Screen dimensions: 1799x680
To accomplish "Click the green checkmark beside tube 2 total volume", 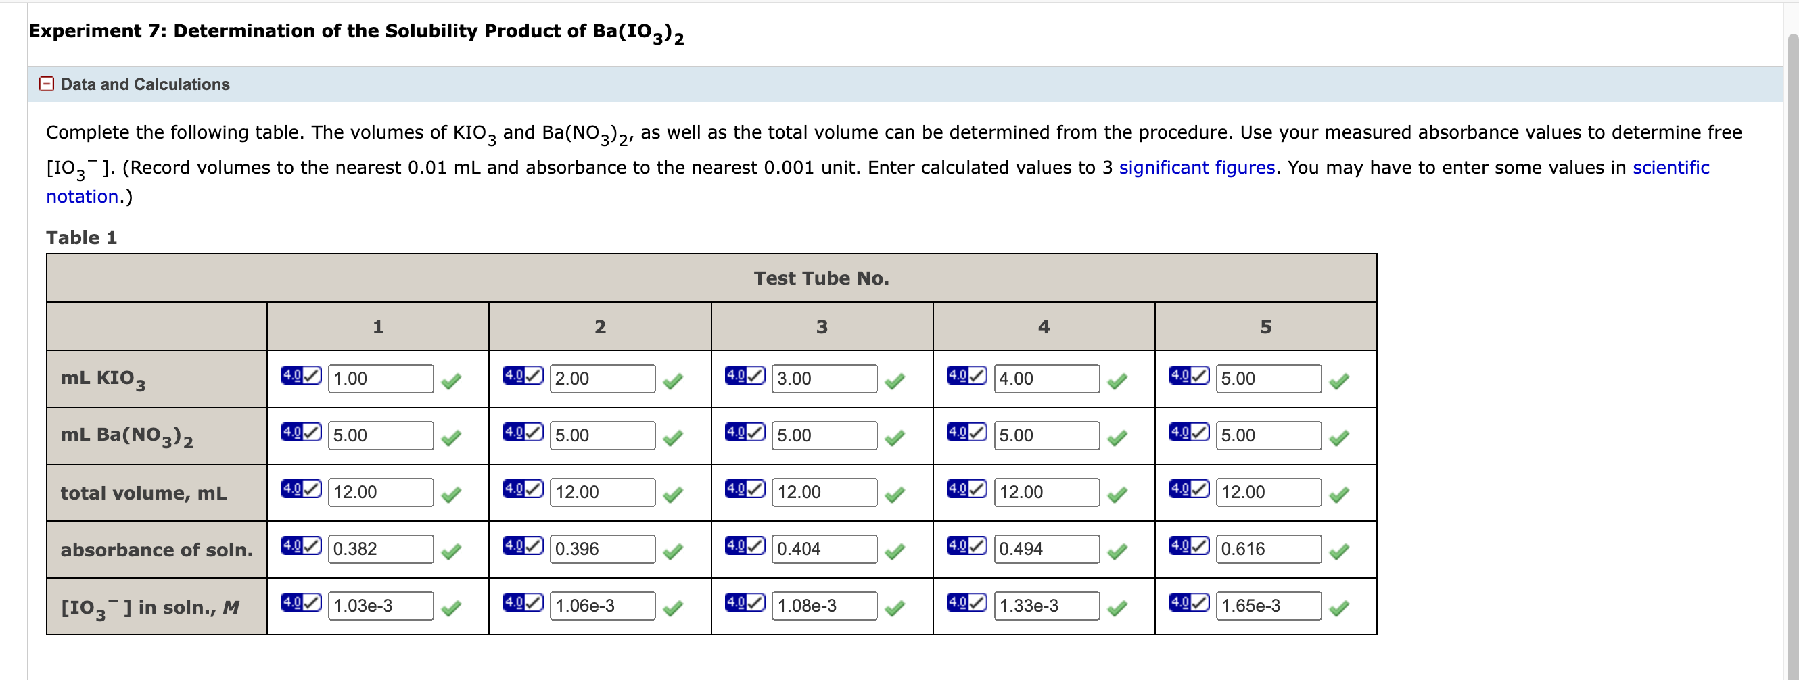I will 672,494.
